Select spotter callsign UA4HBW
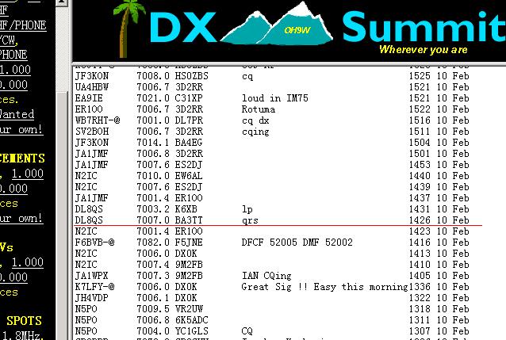506x340 pixels. click(x=92, y=87)
